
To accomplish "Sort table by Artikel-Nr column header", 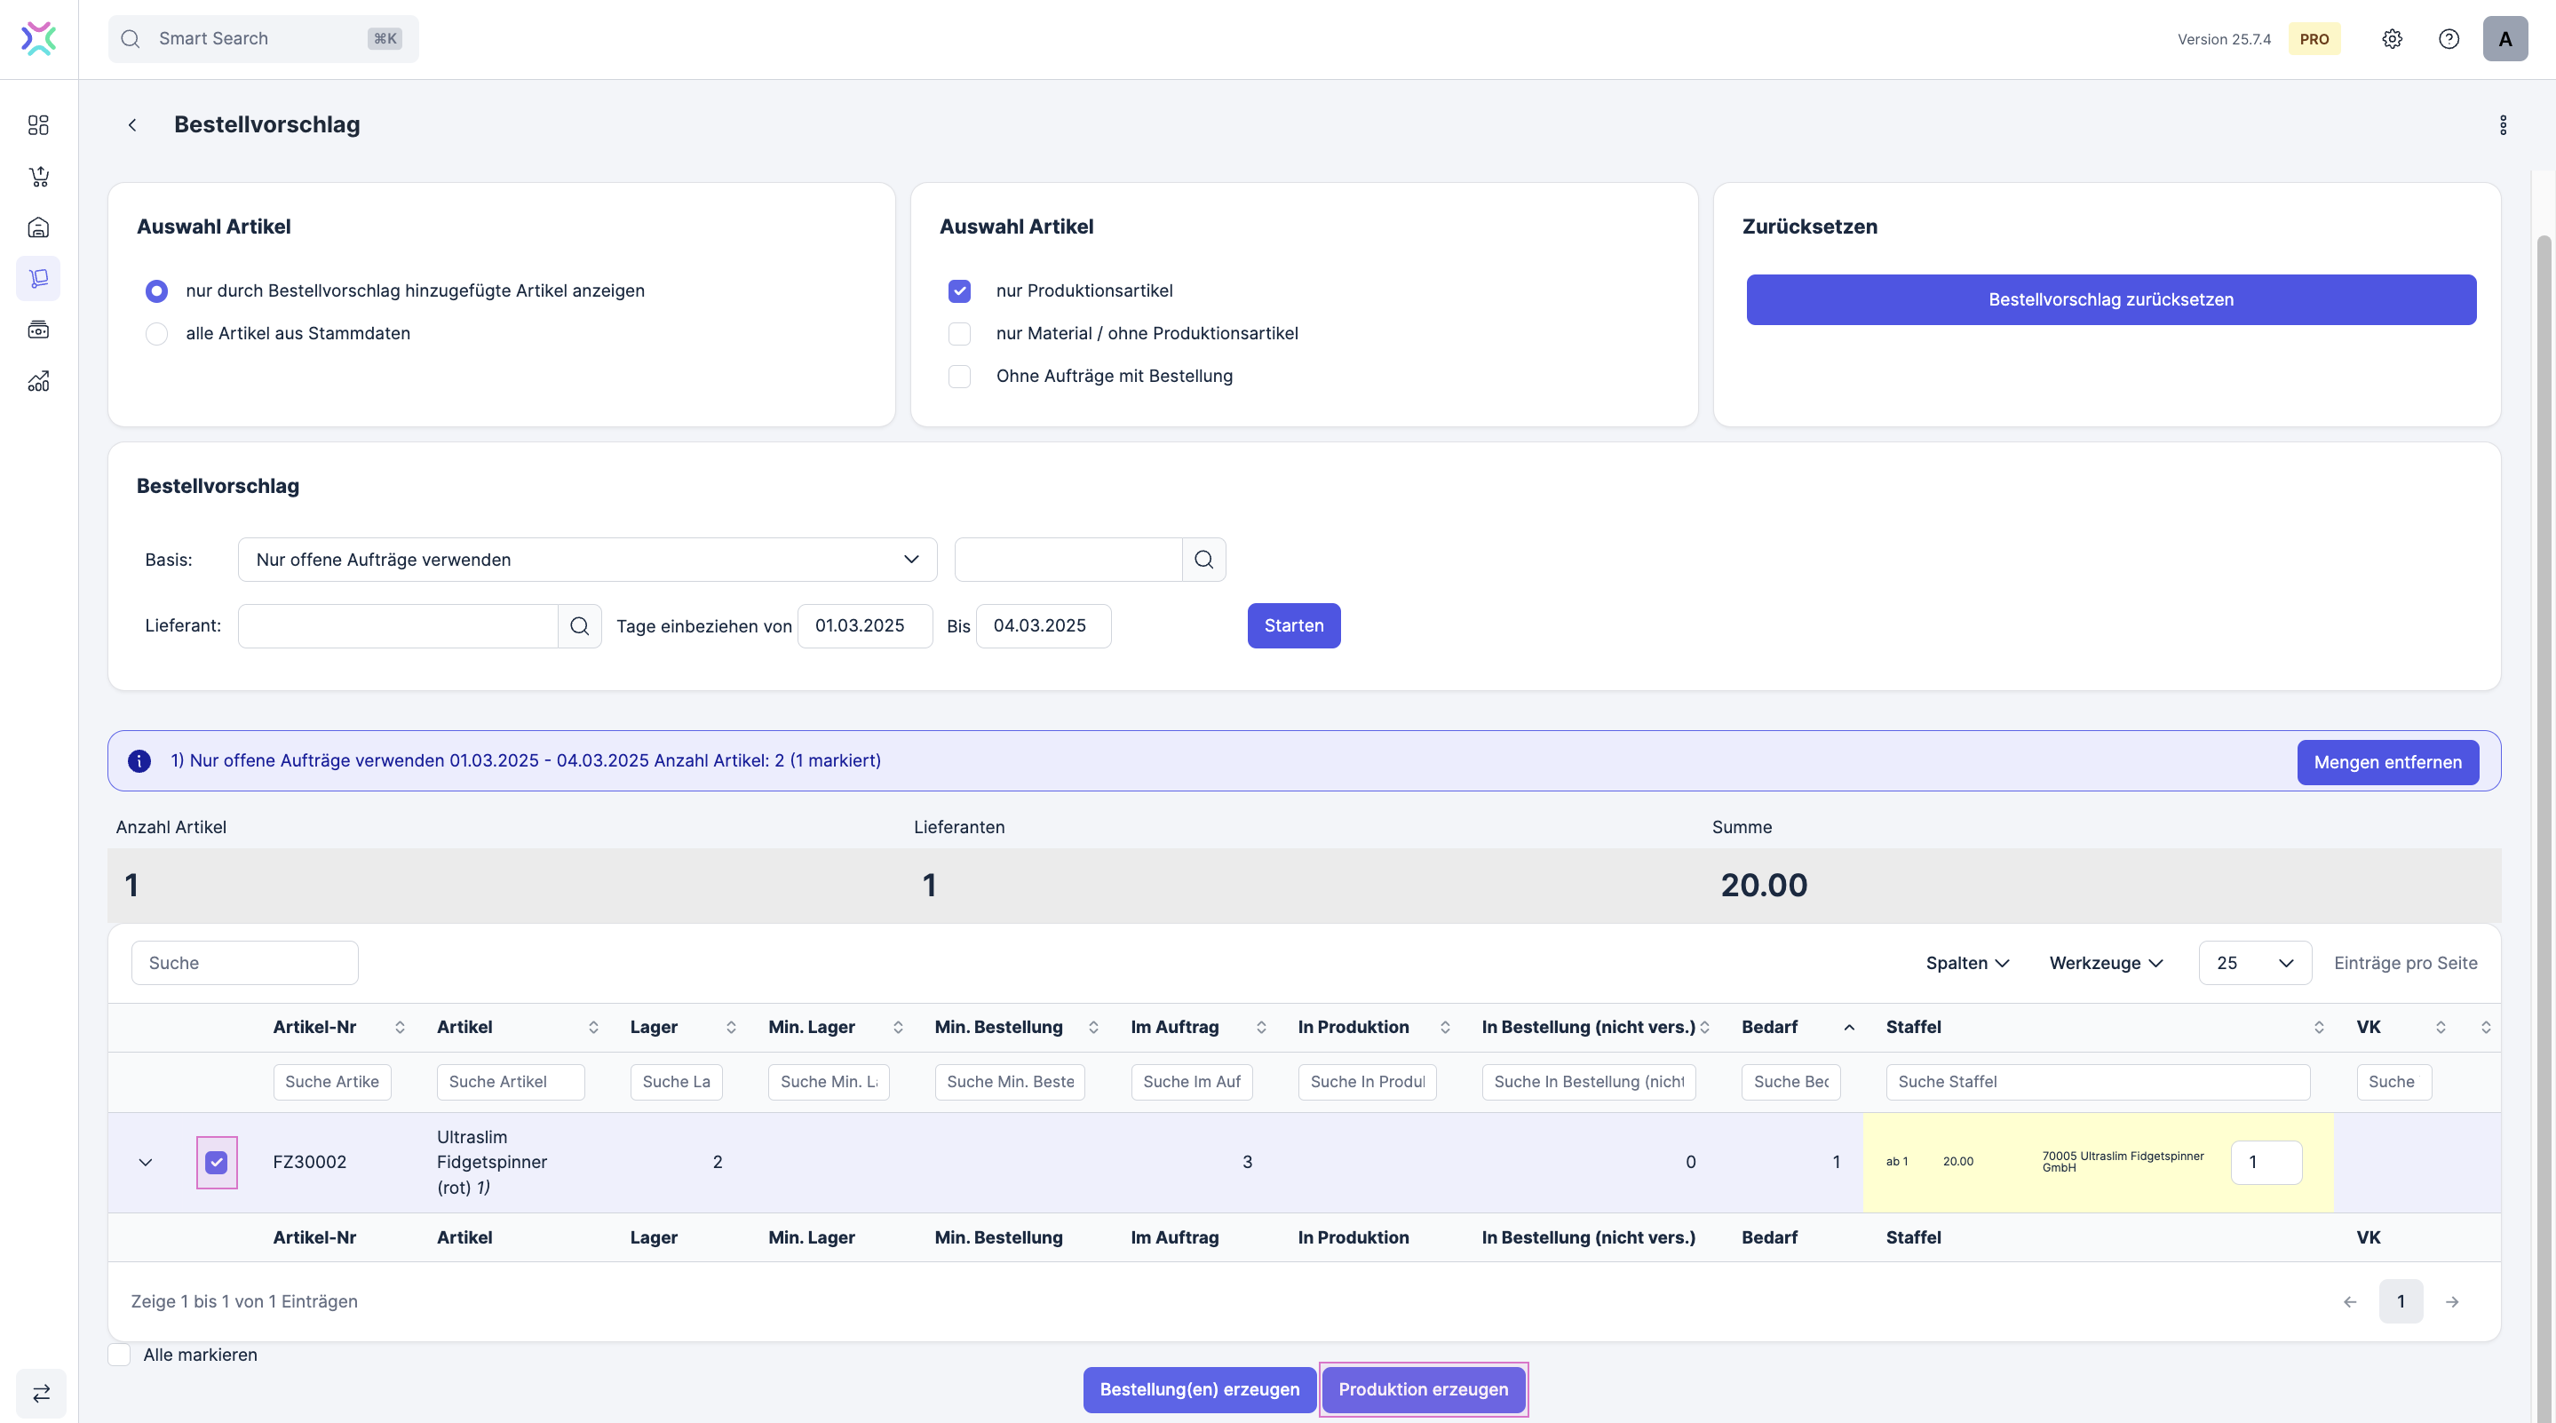I will (314, 1027).
